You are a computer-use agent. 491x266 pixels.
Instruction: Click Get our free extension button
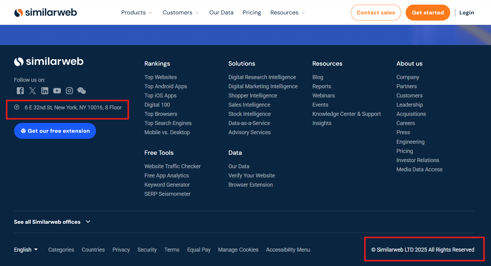tap(55, 131)
